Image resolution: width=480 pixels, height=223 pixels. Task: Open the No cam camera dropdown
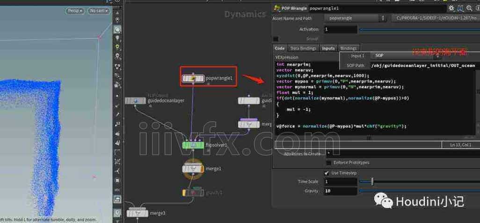click(99, 11)
